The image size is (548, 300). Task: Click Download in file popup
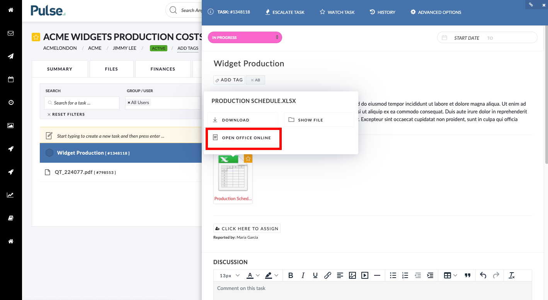243,120
